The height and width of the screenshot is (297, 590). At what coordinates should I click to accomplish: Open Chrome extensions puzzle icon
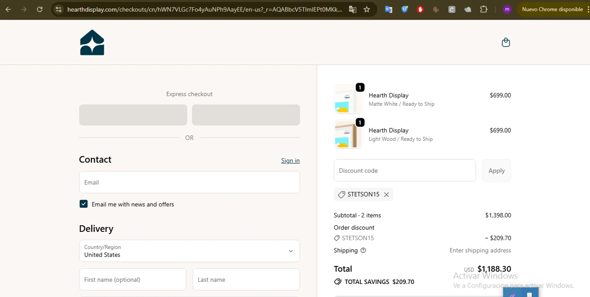484,9
